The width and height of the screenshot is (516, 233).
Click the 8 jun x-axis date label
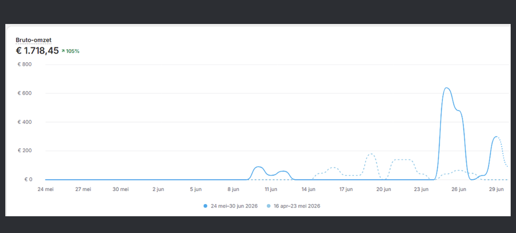[x=233, y=189]
